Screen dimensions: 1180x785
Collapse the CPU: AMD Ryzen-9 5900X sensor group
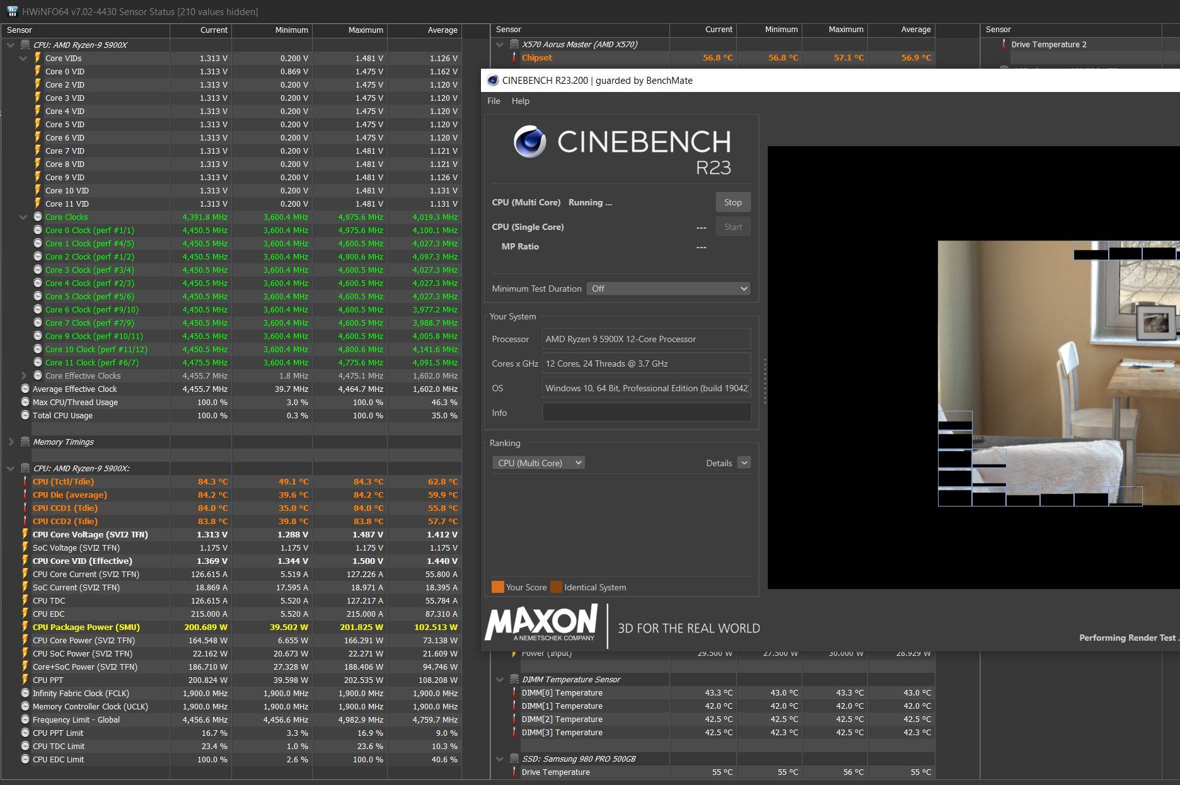tap(11, 45)
